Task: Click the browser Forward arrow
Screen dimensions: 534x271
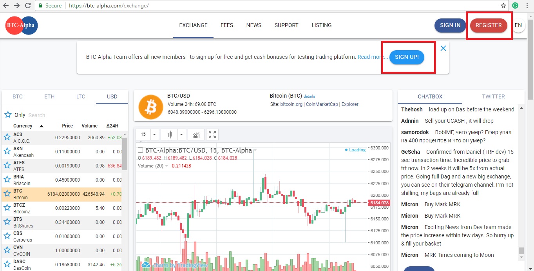Action: 17,5
